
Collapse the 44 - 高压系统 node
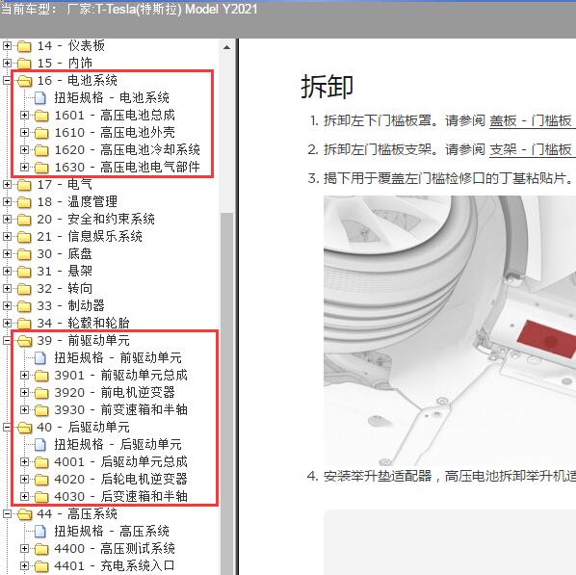[x=7, y=514]
